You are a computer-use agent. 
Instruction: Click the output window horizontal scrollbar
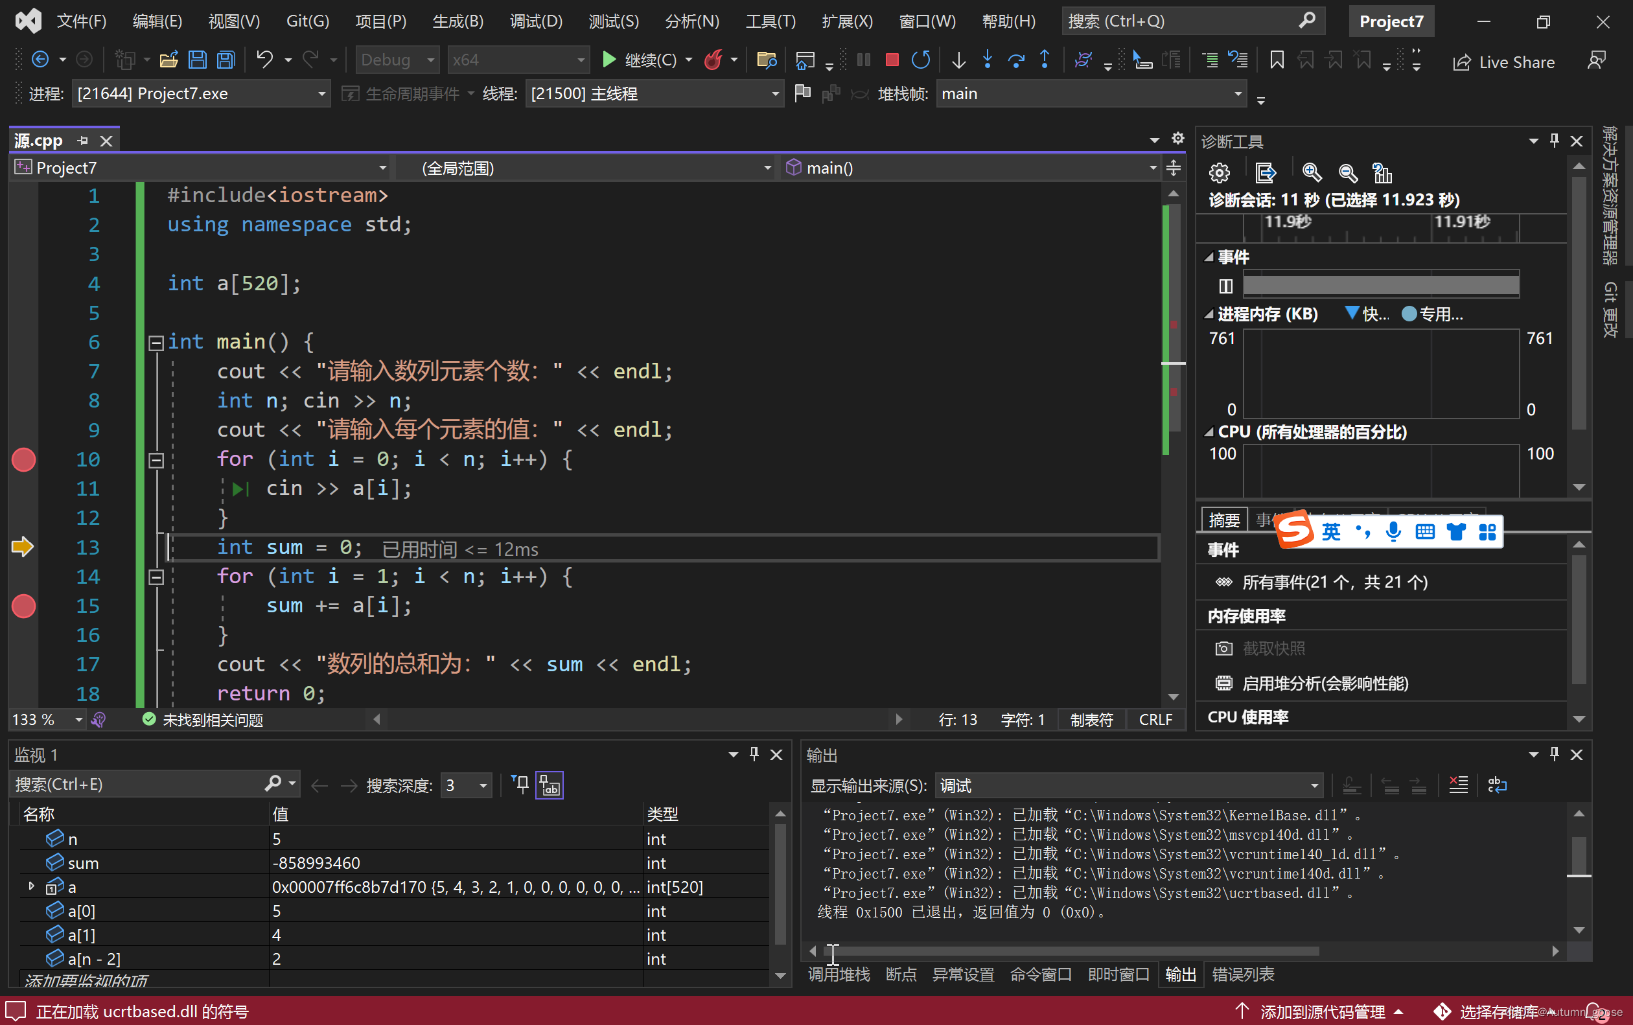point(1071,951)
